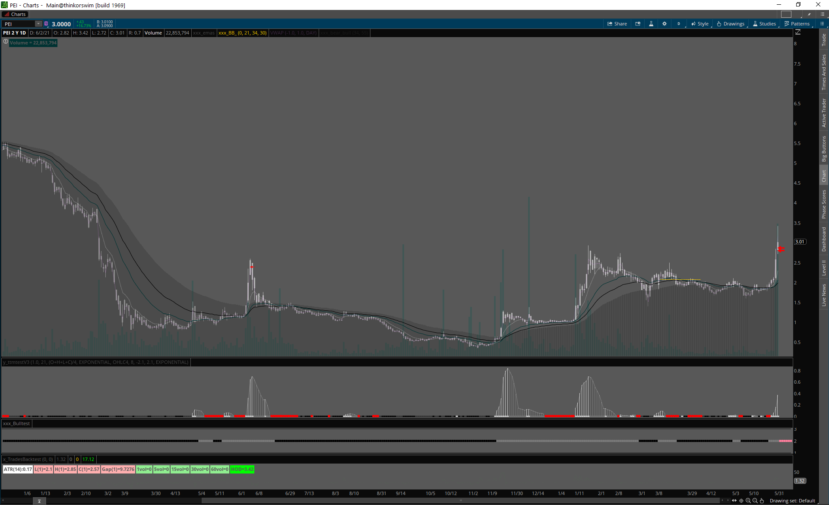Toggle the Volume info bubble icon

pyautogui.click(x=6, y=42)
